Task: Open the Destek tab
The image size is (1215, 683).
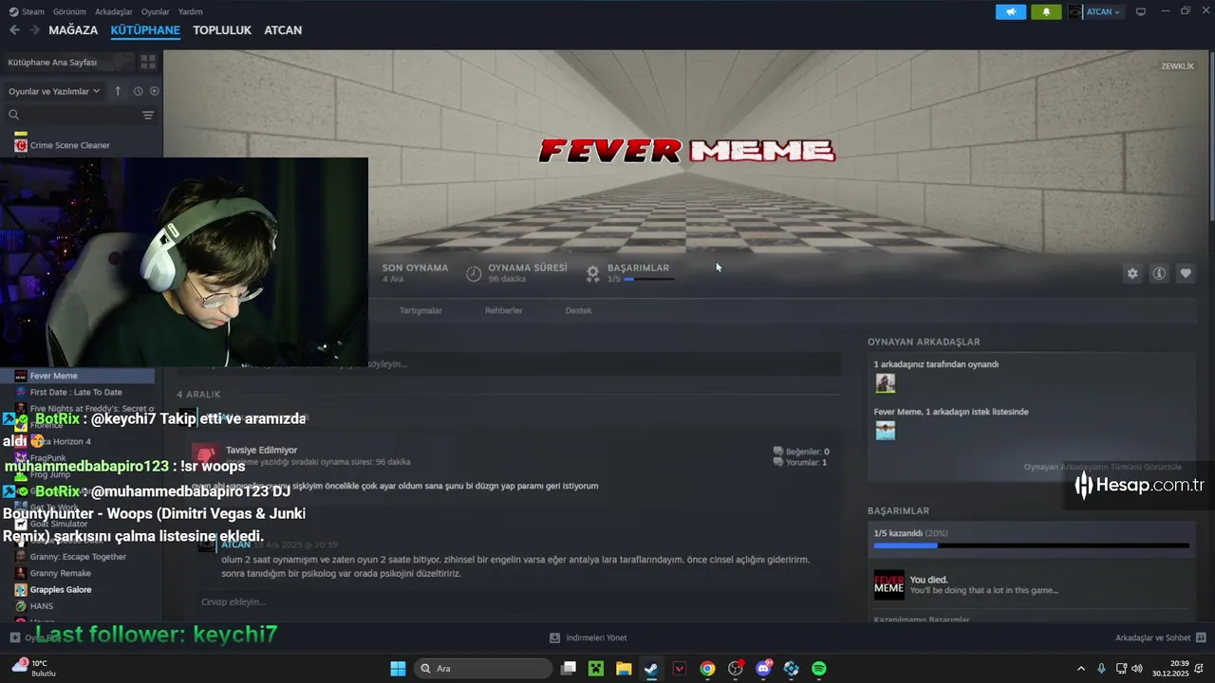Action: (x=578, y=310)
